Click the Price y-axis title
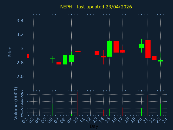Screen dimensions: 173x130 coord(10,52)
